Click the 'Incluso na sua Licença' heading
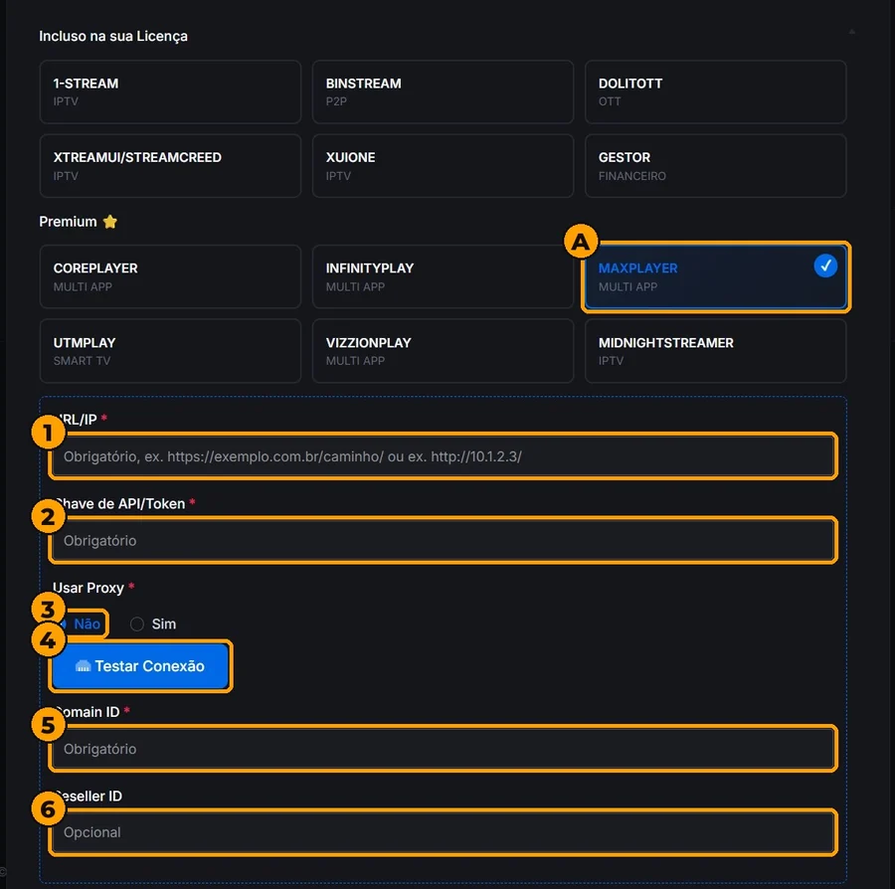The height and width of the screenshot is (889, 895). 113,36
